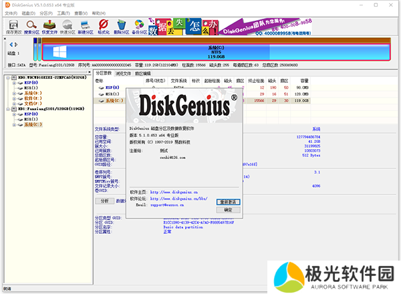Click the 删除分区 (Delete Partition) toolbar icon

121,27
